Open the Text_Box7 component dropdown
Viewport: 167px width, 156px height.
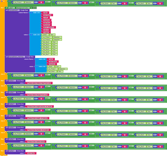(46, 54)
